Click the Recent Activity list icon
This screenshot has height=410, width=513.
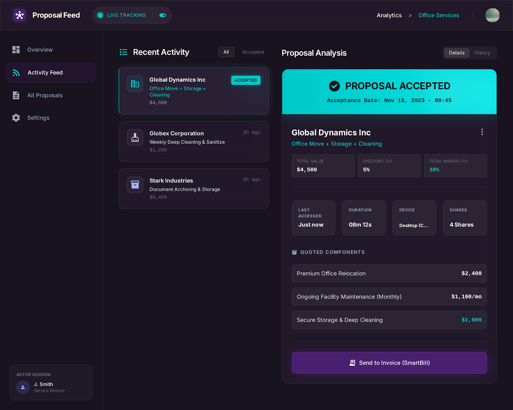click(x=123, y=52)
